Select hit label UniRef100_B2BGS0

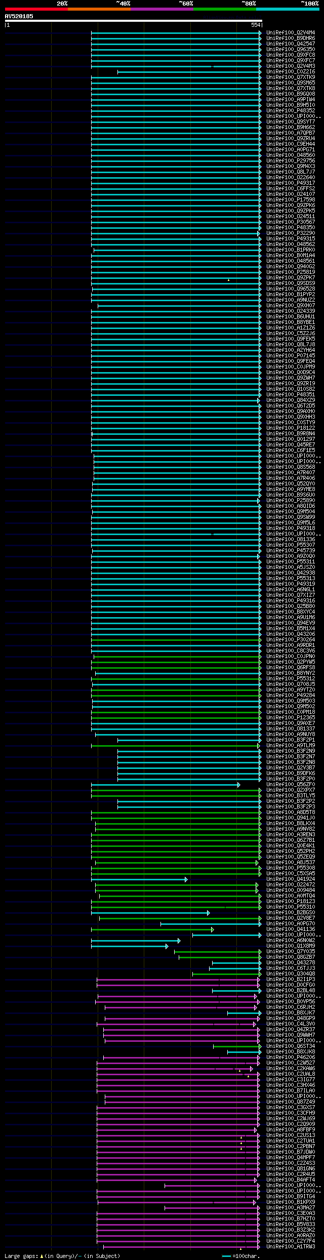(x=291, y=913)
